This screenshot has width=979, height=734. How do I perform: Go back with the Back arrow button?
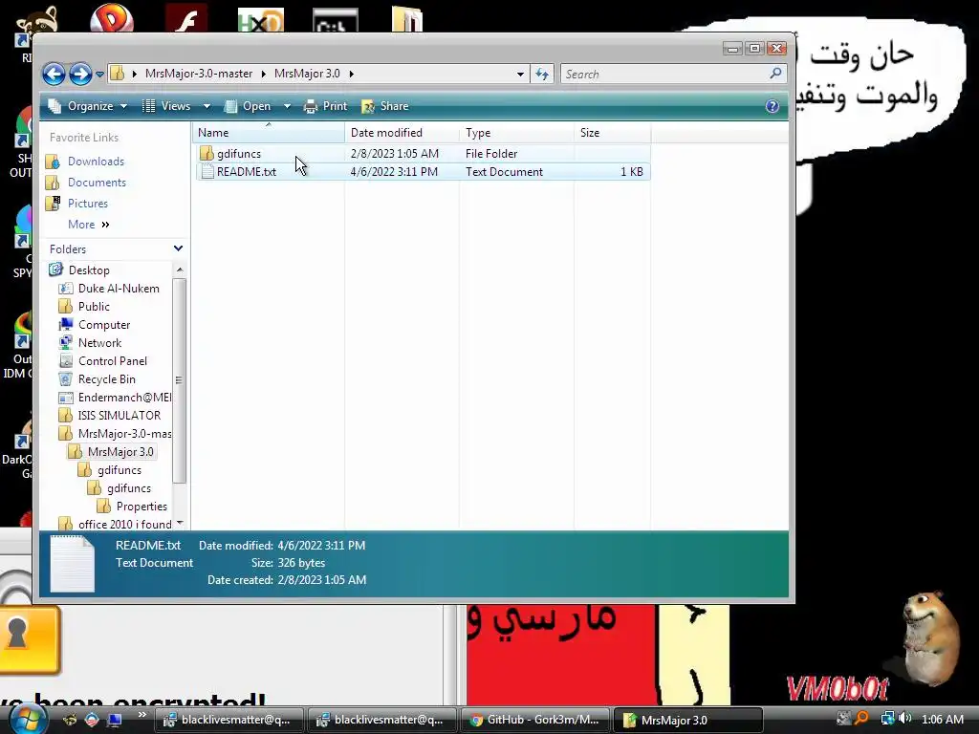[54, 75]
